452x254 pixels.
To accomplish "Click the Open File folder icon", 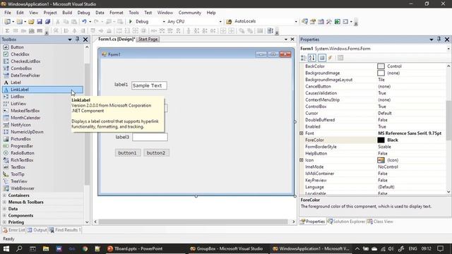I will point(31,22).
